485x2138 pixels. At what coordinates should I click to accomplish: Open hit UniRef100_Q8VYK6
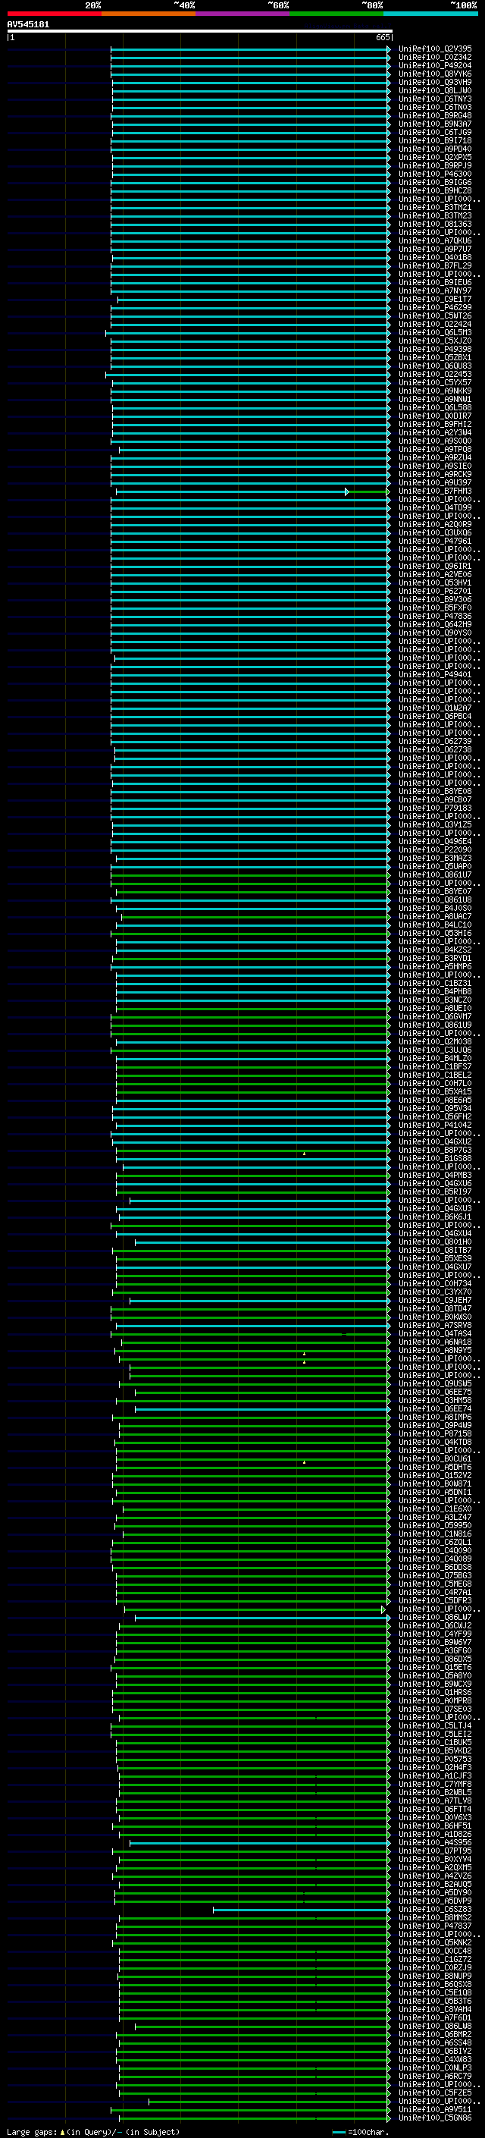(434, 74)
